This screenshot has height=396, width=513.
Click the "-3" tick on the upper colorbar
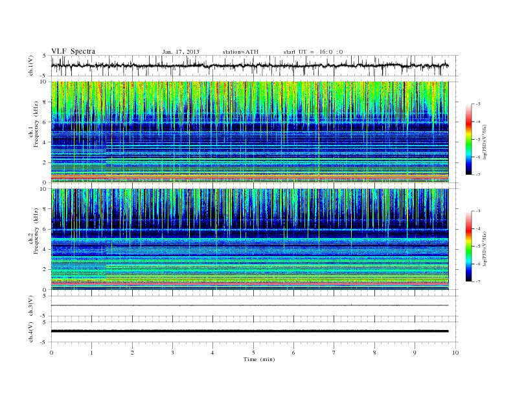pyautogui.click(x=477, y=104)
